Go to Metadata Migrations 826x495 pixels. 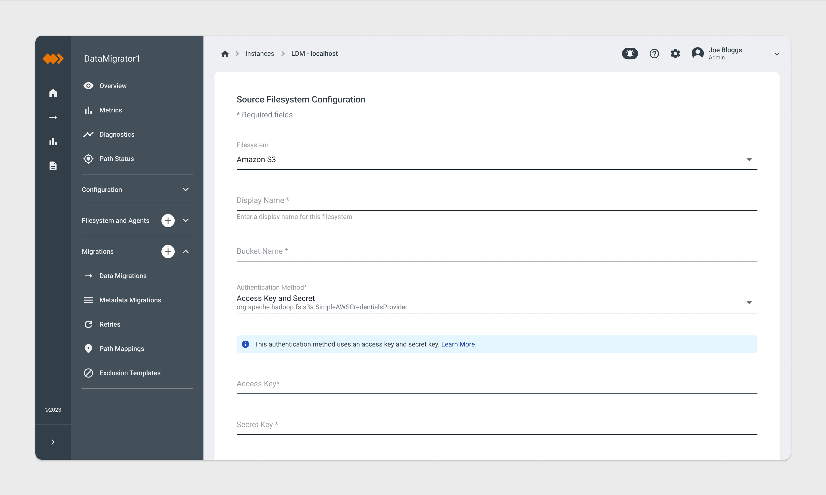coord(130,300)
